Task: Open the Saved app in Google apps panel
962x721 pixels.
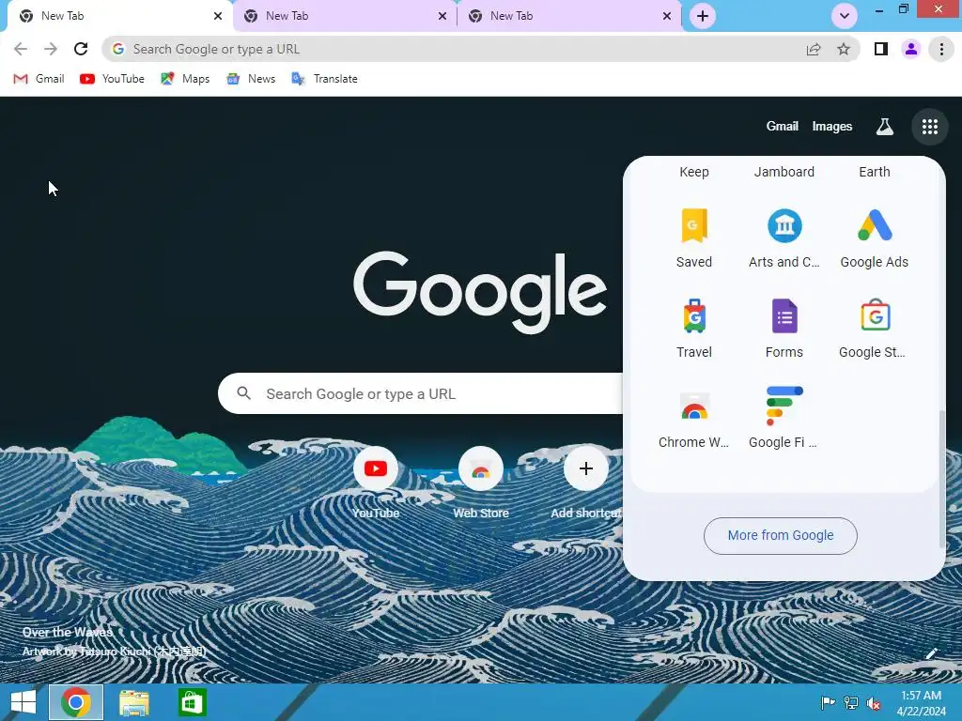Action: point(694,238)
